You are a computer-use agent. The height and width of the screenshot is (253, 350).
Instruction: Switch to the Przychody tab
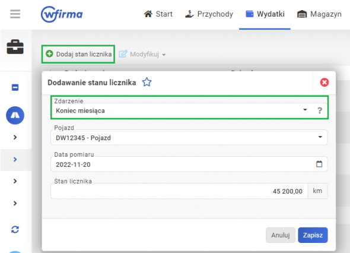click(x=209, y=14)
